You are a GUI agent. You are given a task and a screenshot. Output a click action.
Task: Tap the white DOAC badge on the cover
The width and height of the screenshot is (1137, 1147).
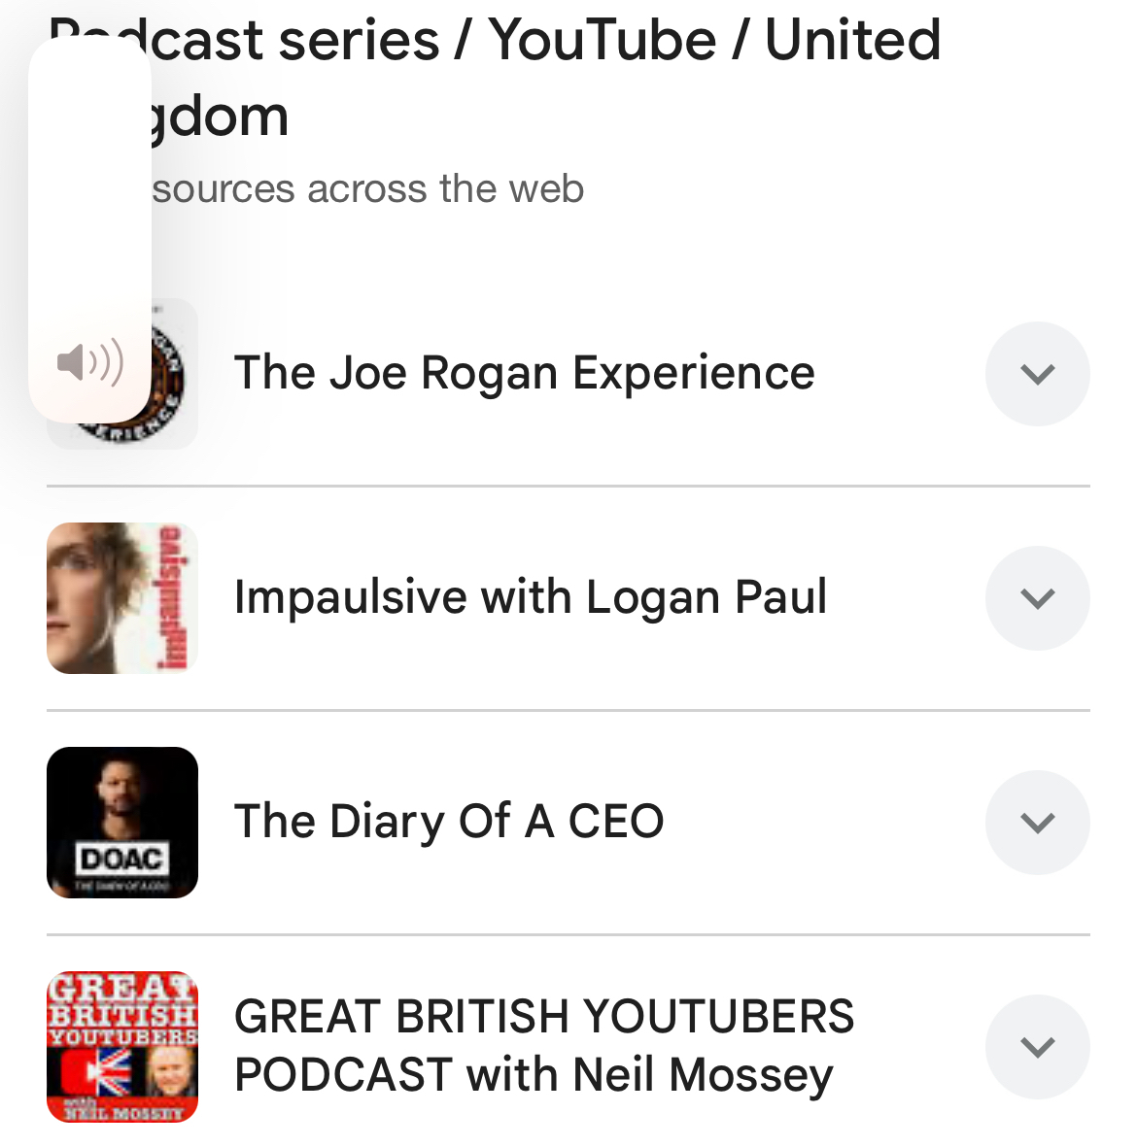click(x=121, y=859)
